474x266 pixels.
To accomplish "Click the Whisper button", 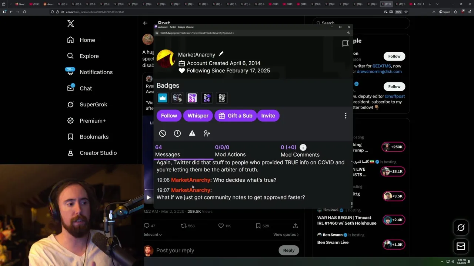I will pyautogui.click(x=198, y=116).
